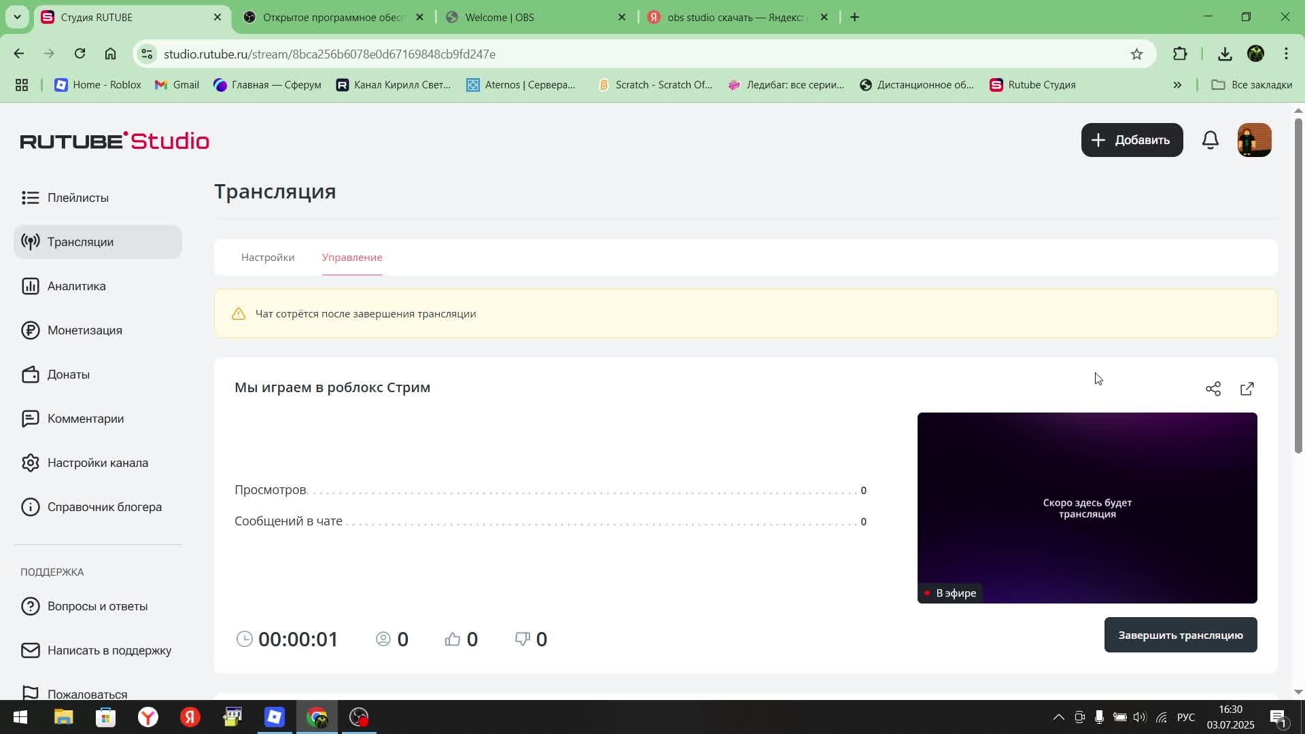Image resolution: width=1305 pixels, height=734 pixels.
Task: Go to Аналитика section
Action: coord(76,286)
